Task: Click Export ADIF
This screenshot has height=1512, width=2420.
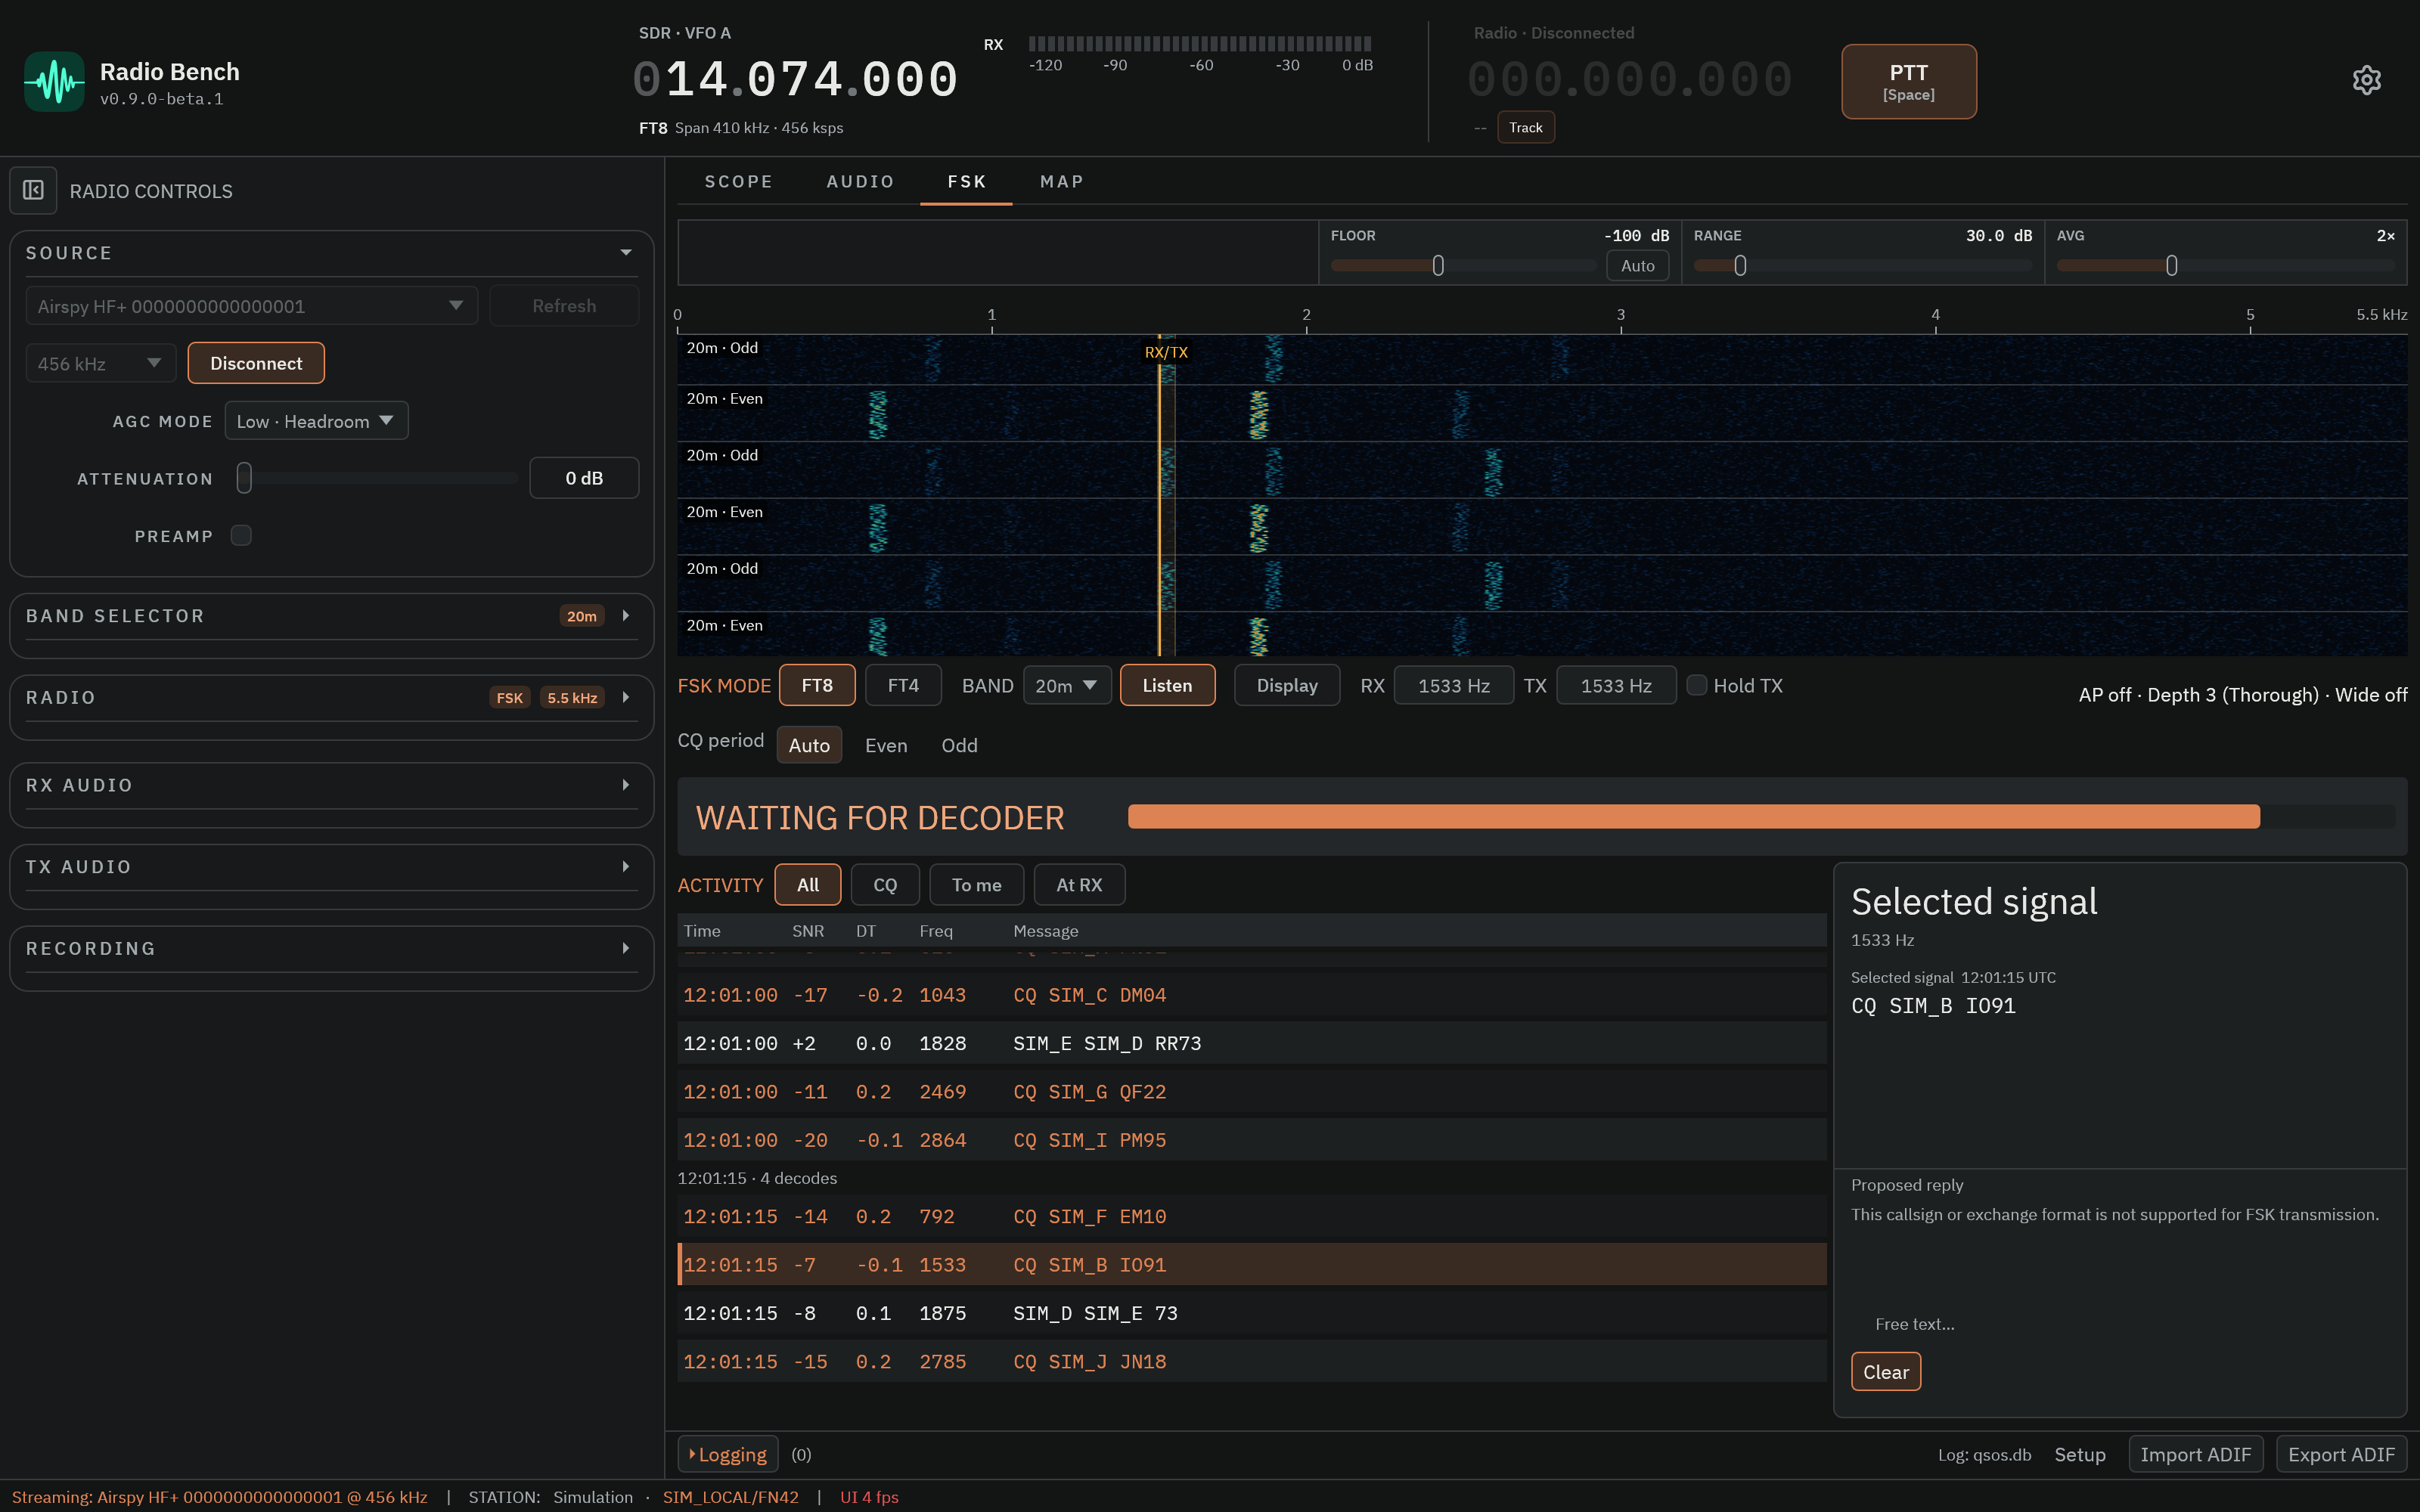Action: [2341, 1454]
